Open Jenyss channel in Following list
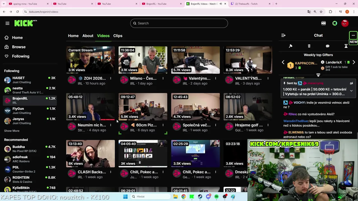358x201 pixels. (30, 121)
